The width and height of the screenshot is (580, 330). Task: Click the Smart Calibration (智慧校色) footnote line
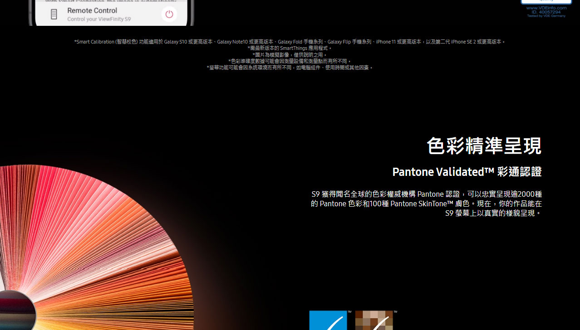[x=290, y=42]
